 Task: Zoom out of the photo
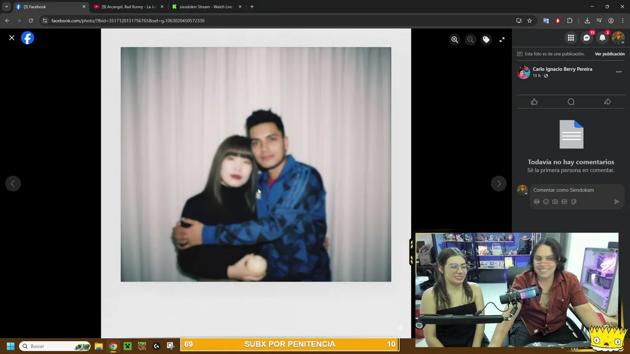coord(471,39)
